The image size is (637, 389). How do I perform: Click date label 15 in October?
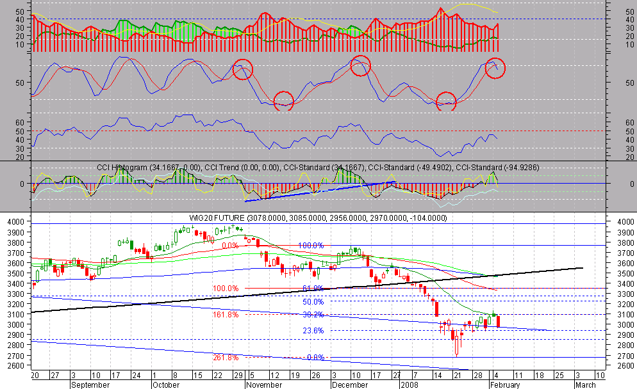pyautogui.click(x=197, y=375)
